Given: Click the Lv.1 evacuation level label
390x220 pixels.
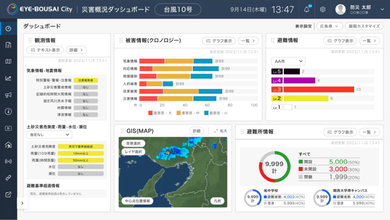Looking at the screenshot, I should [277, 107].
